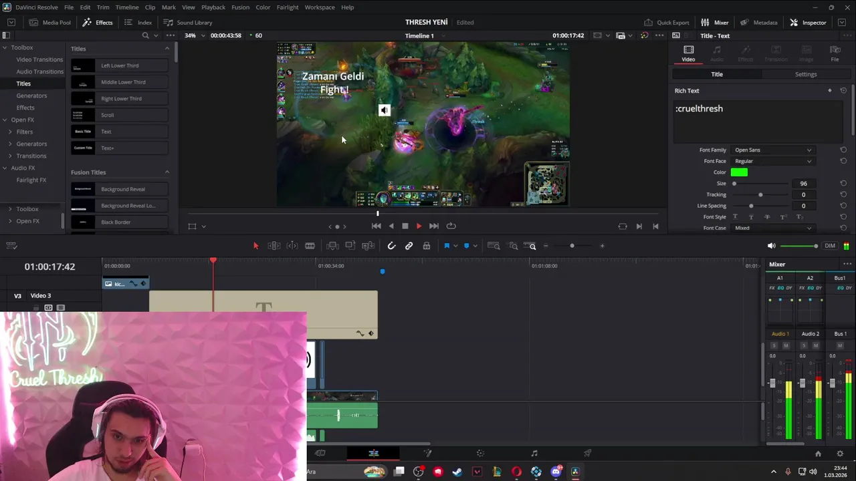Image resolution: width=856 pixels, height=481 pixels.
Task: Switch to Inspector Settings tab
Action: pyautogui.click(x=806, y=74)
